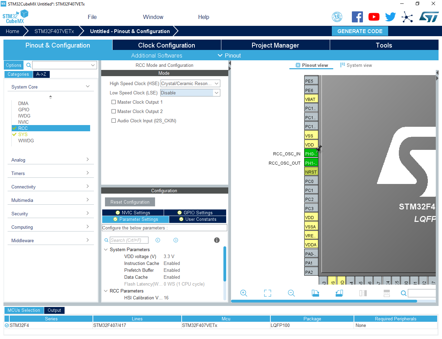This screenshot has height=339, width=442.
Task: Click the Options button
Action: (13, 65)
